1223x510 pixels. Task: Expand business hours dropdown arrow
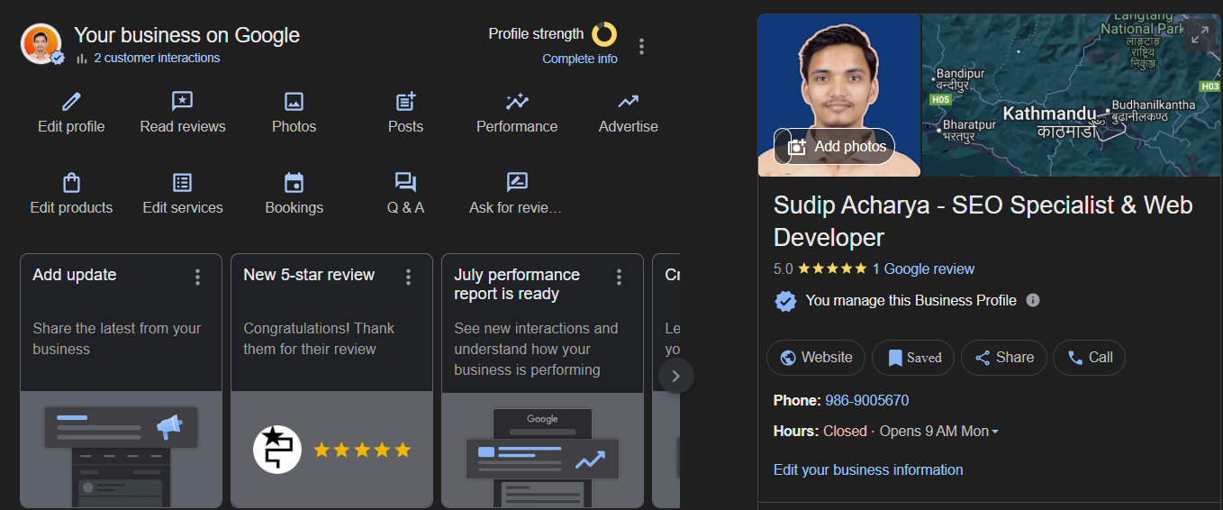[x=995, y=432]
